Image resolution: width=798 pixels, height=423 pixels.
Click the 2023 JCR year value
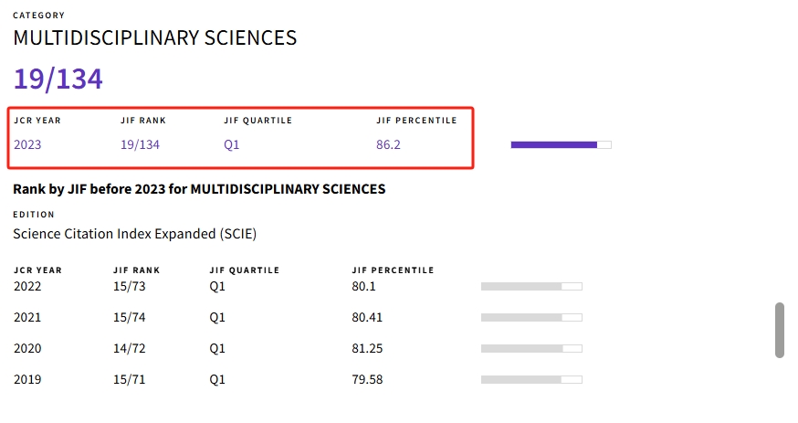(27, 144)
